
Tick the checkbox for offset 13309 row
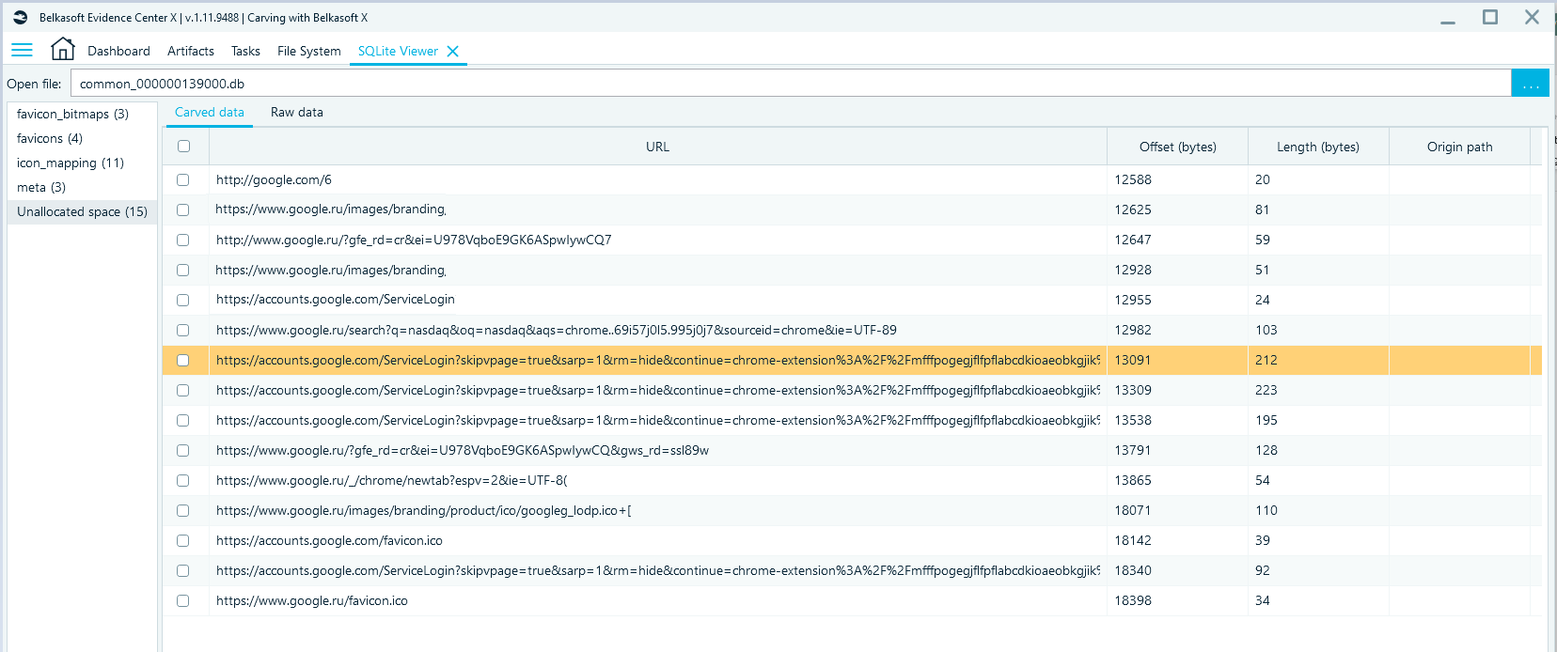point(183,391)
